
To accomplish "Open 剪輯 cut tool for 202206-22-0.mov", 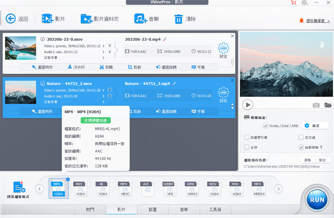I will click(106, 67).
